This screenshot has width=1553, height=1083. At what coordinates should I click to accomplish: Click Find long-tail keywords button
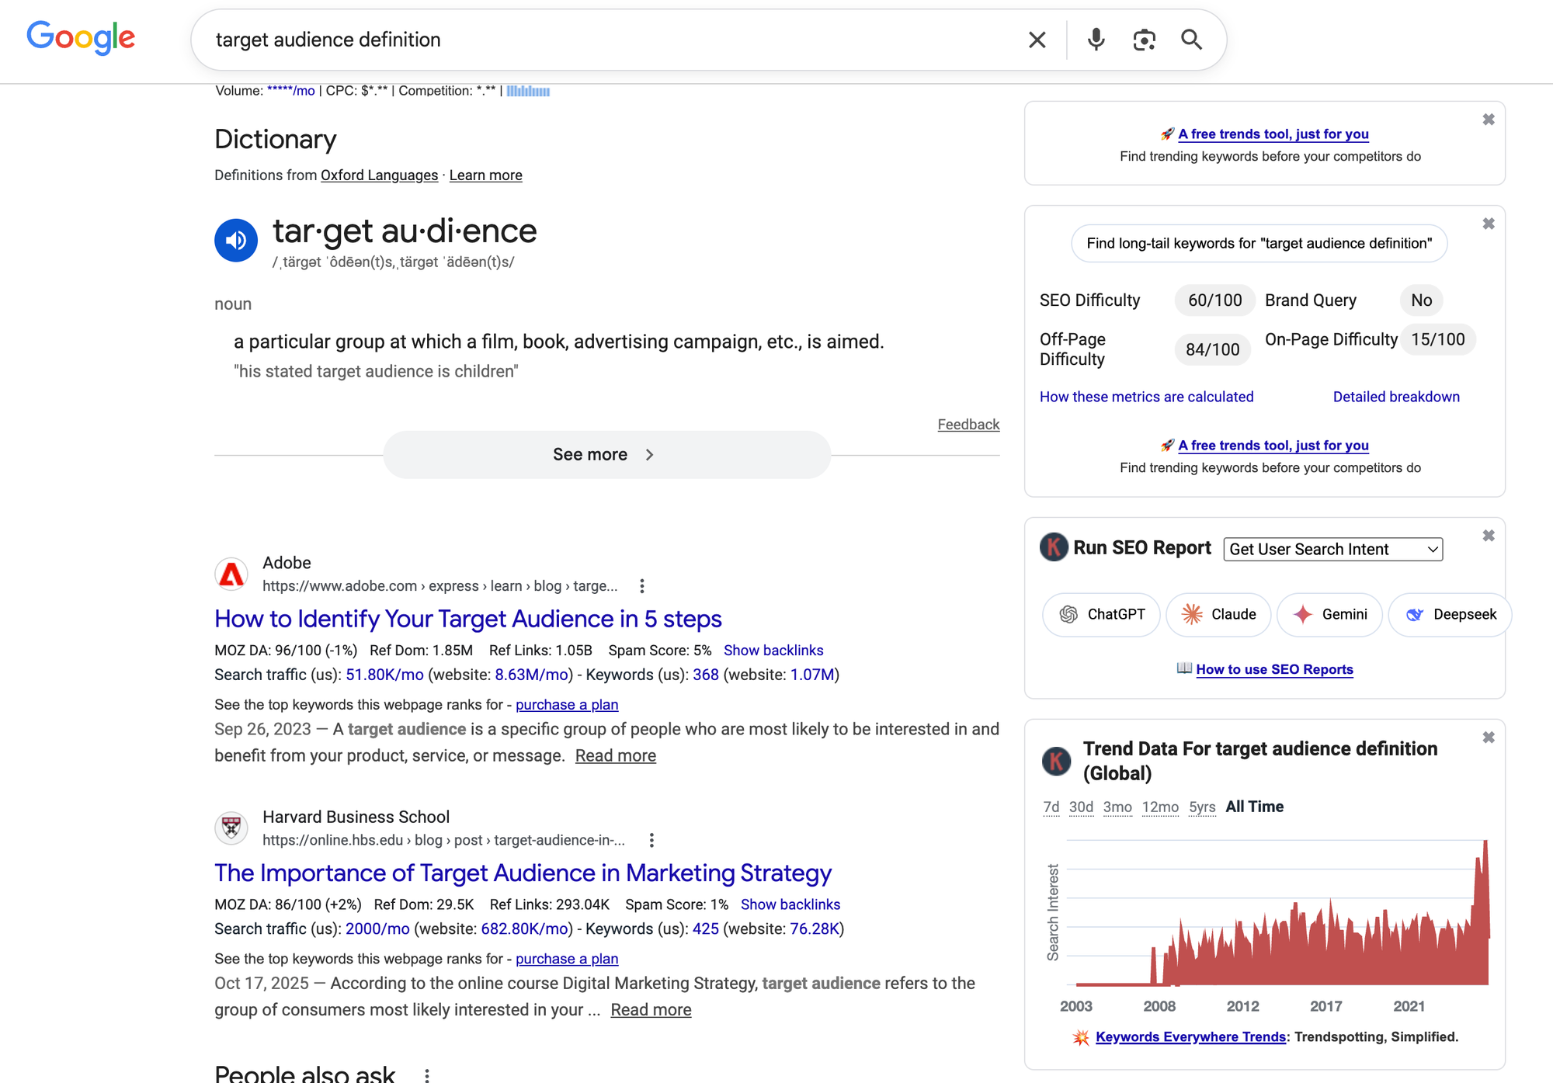coord(1259,244)
